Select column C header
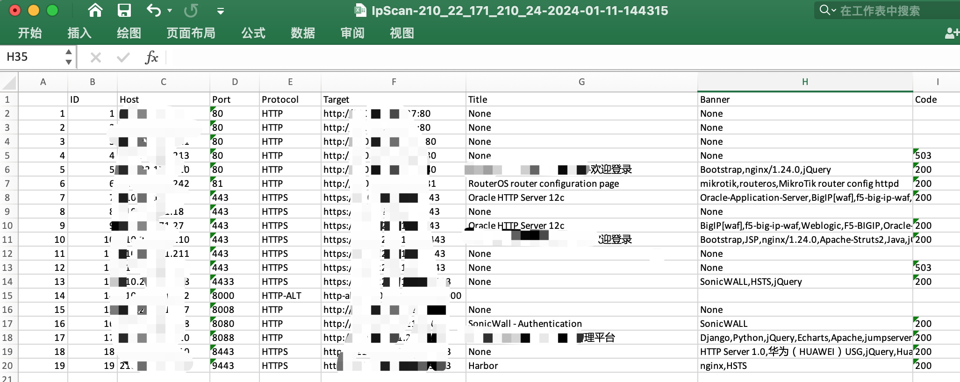The image size is (960, 382). tap(164, 82)
